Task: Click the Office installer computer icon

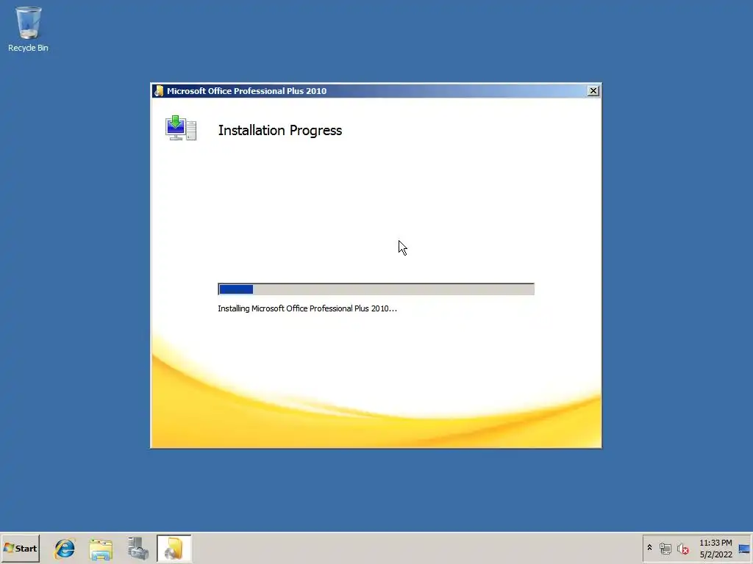Action: tap(181, 128)
